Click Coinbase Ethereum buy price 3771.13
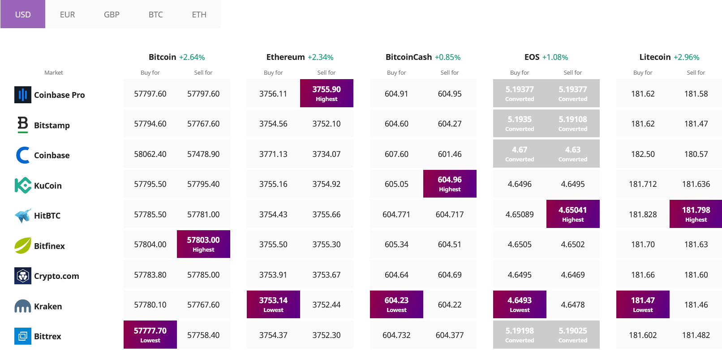This screenshot has height=350, width=722. [273, 154]
